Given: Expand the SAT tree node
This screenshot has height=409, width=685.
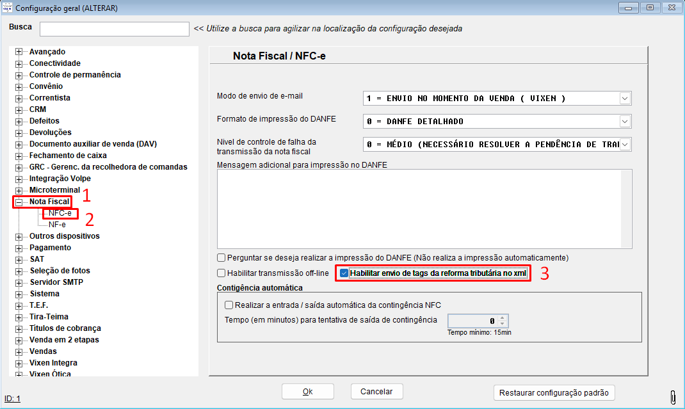Looking at the screenshot, I should point(18,259).
